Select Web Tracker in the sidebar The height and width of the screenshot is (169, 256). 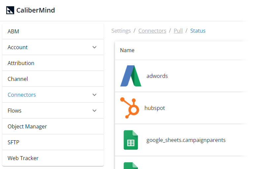(x=23, y=158)
